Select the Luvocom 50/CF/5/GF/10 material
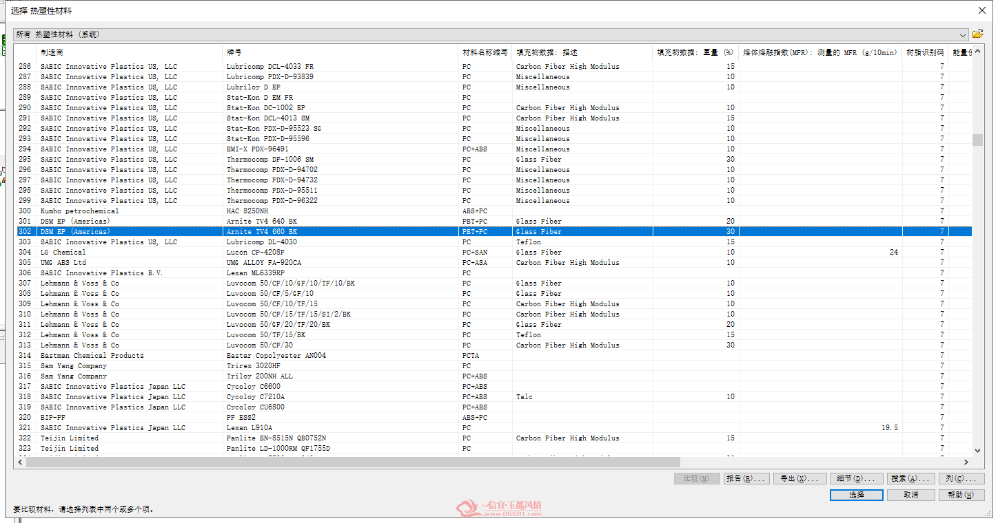This screenshot has height=523, width=998. [270, 293]
